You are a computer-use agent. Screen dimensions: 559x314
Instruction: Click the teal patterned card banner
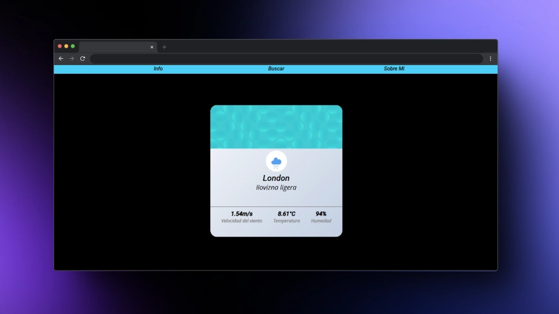[x=276, y=127]
